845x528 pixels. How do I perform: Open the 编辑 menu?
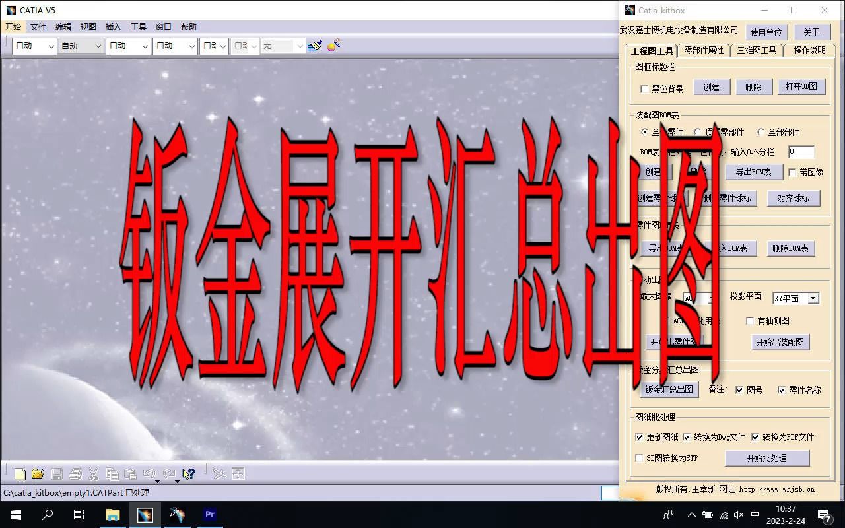click(63, 26)
